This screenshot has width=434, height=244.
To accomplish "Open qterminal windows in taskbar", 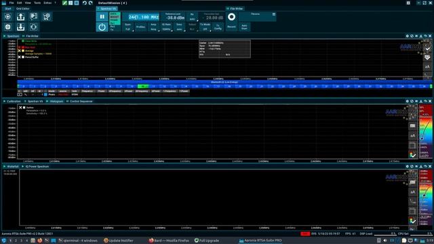I will 78,241.
